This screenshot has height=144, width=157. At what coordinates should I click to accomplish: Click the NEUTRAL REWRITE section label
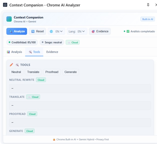pyautogui.click(x=22, y=80)
